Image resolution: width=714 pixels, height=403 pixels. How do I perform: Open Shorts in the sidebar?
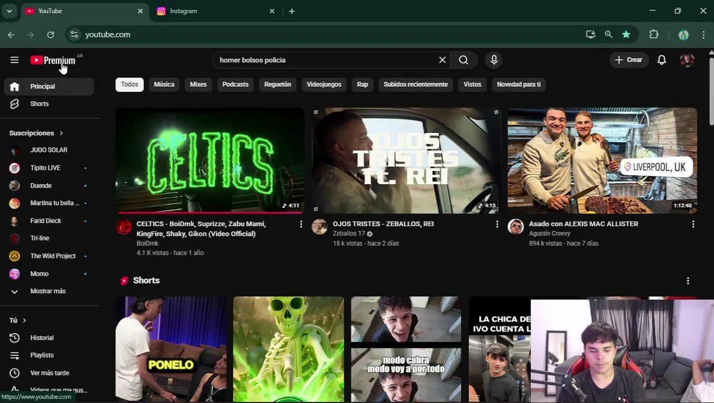pyautogui.click(x=49, y=104)
